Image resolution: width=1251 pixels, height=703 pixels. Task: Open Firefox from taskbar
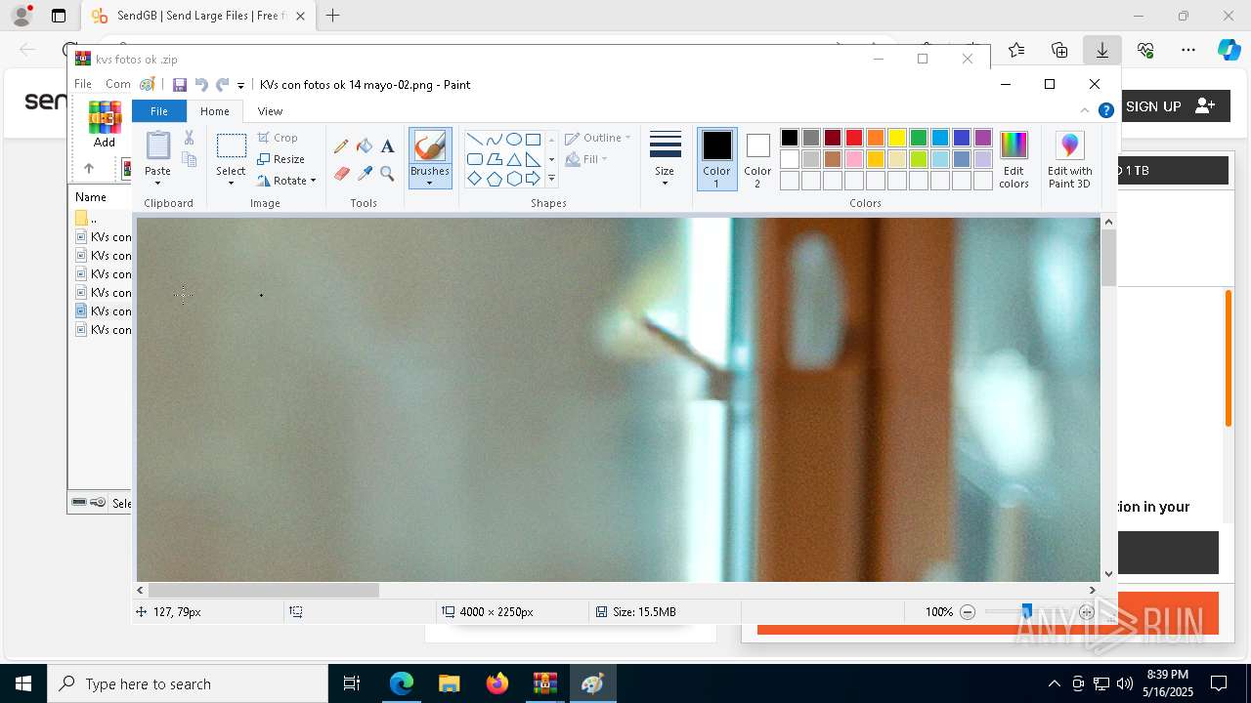[497, 683]
